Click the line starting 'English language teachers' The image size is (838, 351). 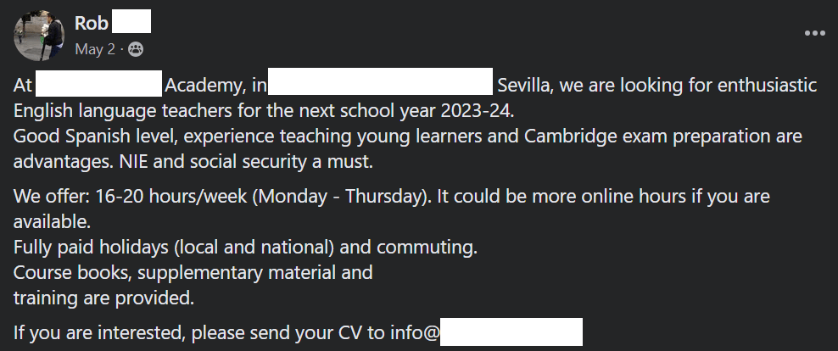264,111
